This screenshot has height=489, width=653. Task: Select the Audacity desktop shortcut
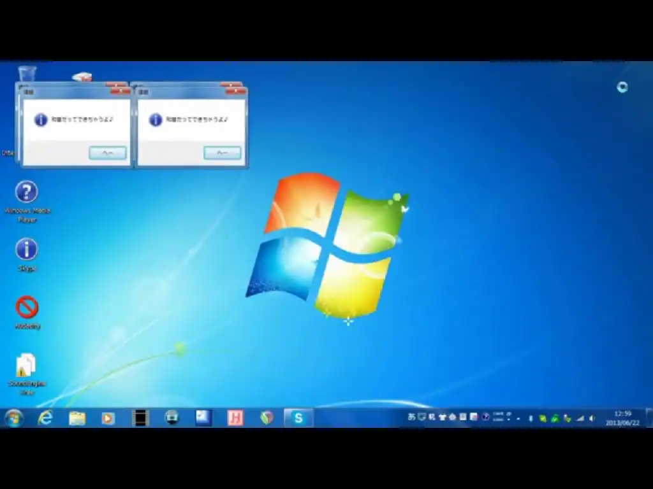coord(27,313)
